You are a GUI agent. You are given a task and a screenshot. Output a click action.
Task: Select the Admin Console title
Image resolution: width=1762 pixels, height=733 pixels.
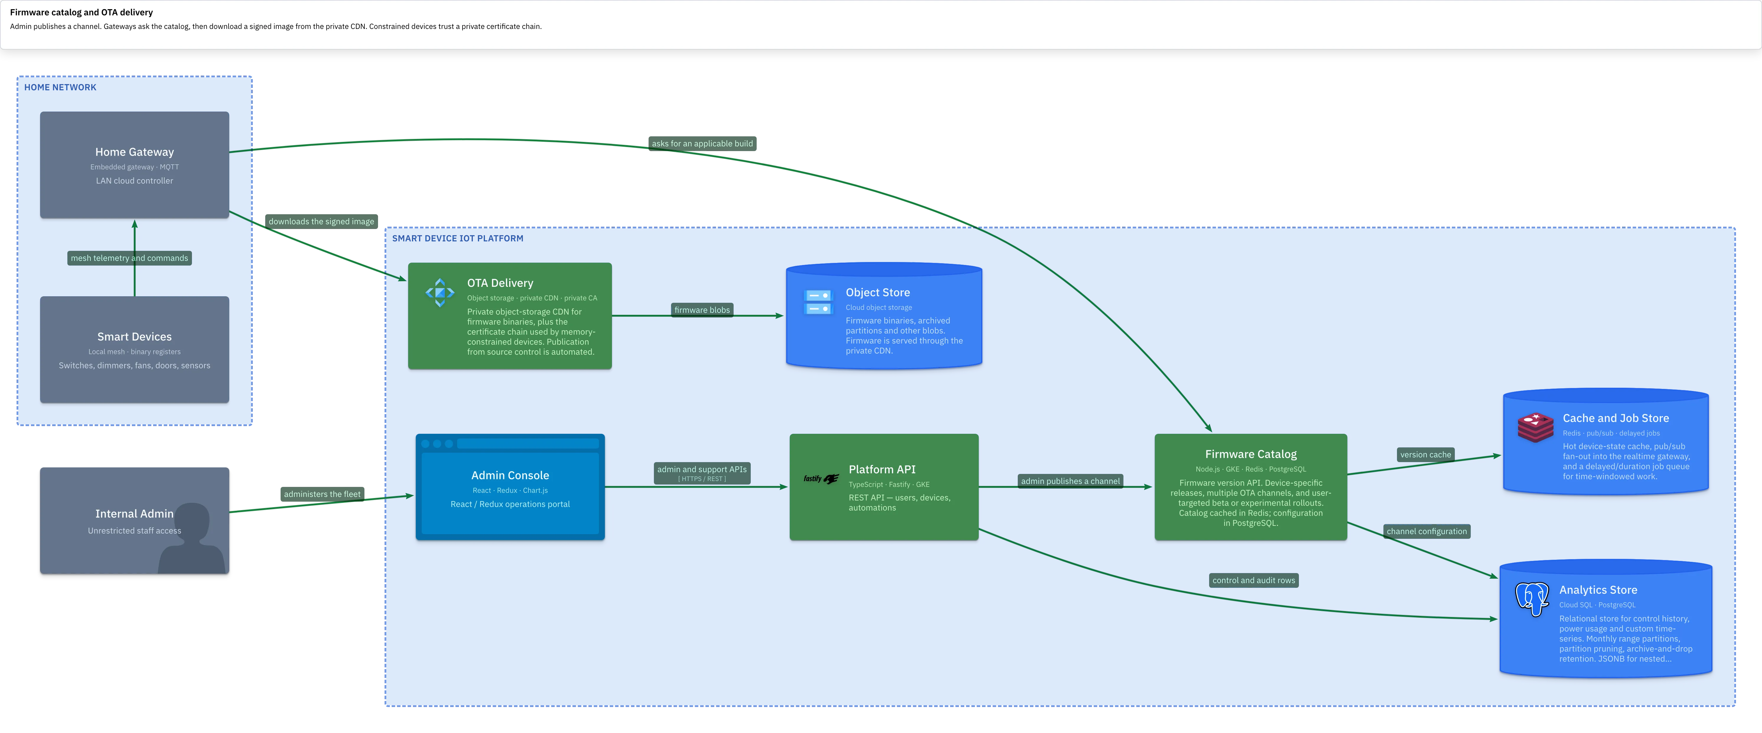[x=510, y=475]
